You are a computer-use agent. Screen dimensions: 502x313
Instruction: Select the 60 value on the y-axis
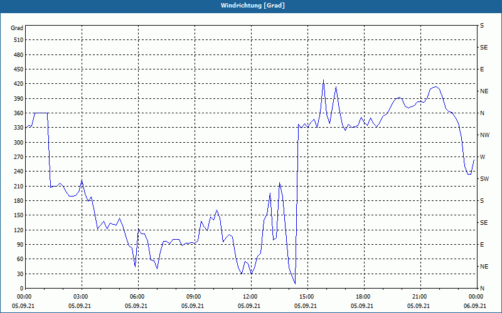click(x=20, y=259)
